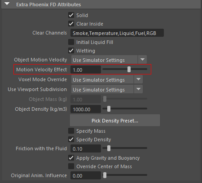Uncheck the Solid checkbox
This screenshot has height=183, width=202.
(x=71, y=15)
